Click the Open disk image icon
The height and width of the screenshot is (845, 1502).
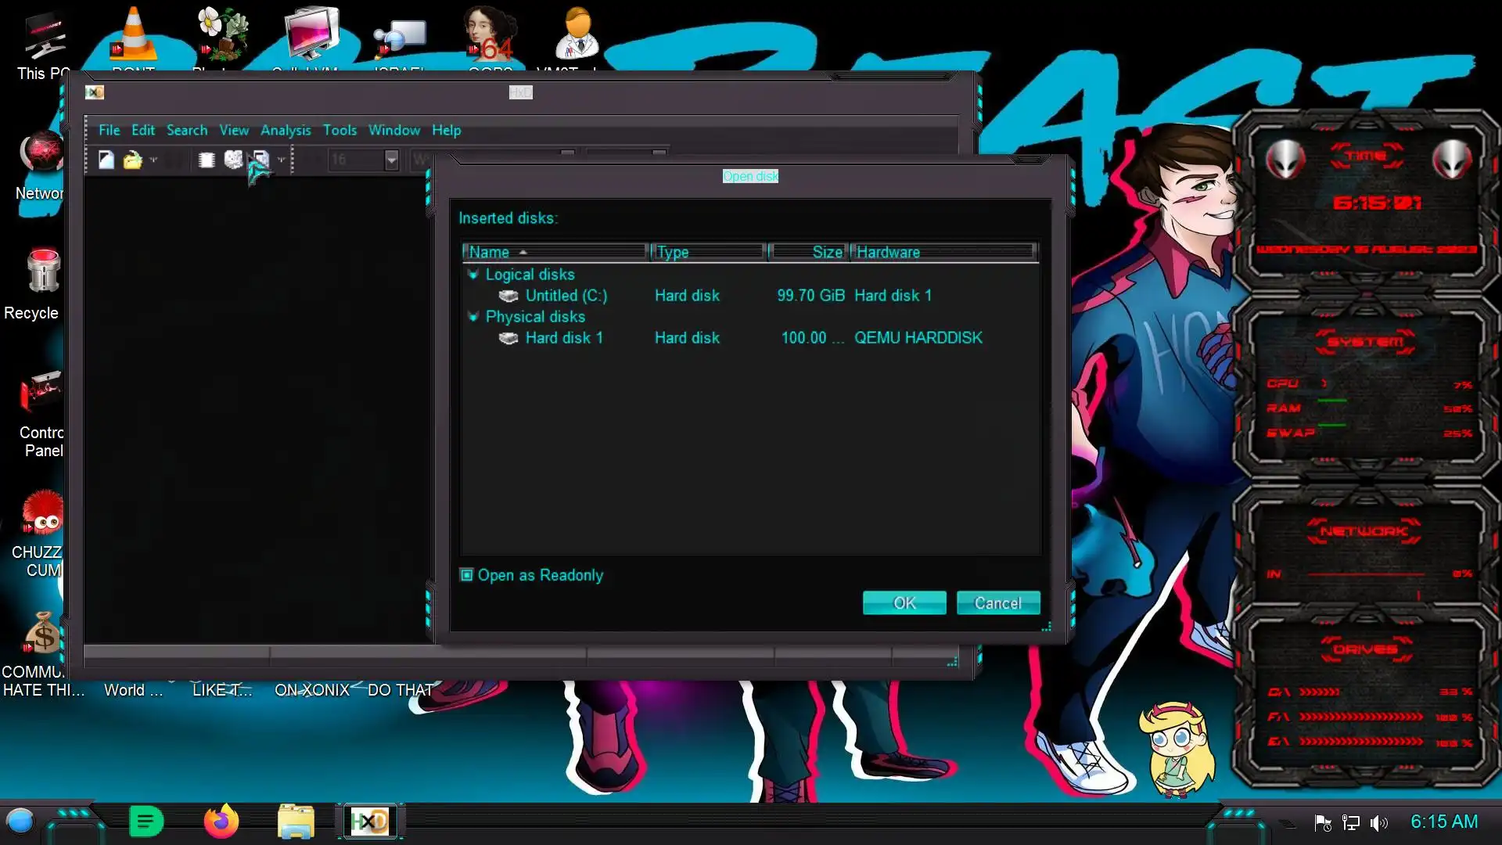261,160
